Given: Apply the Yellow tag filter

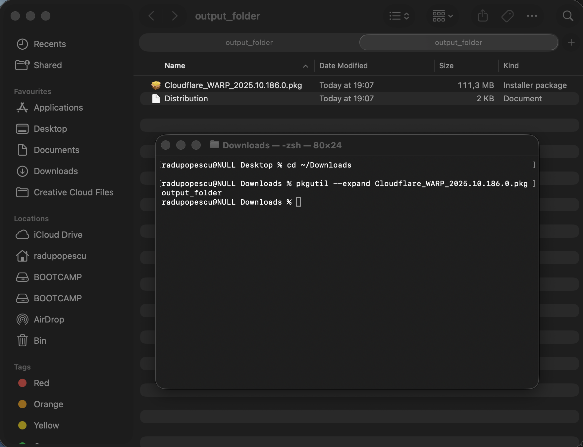Looking at the screenshot, I should click(46, 425).
